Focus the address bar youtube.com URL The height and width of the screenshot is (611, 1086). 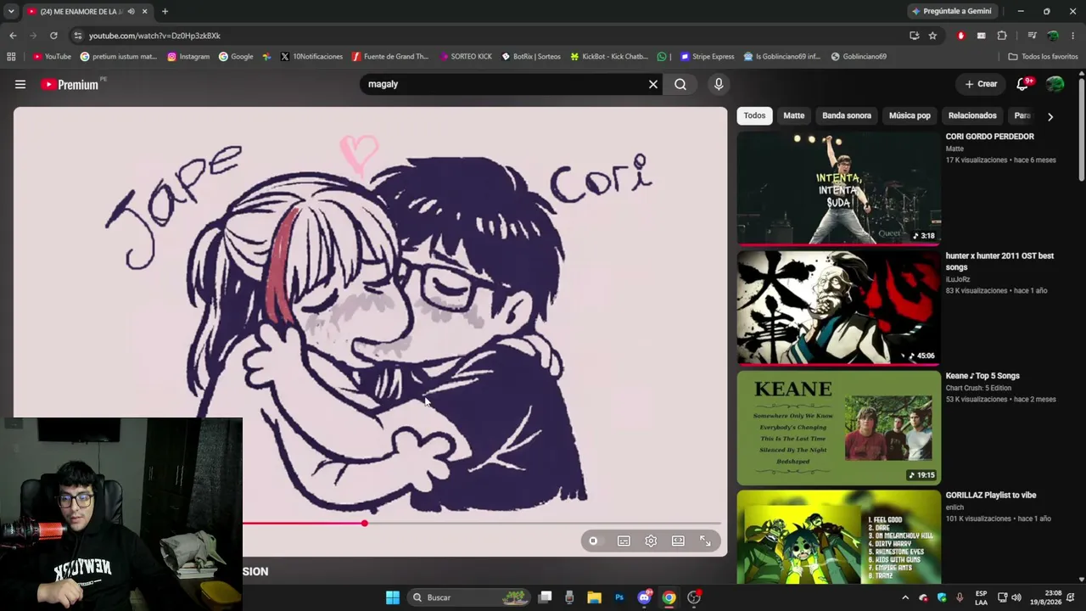(x=154, y=36)
